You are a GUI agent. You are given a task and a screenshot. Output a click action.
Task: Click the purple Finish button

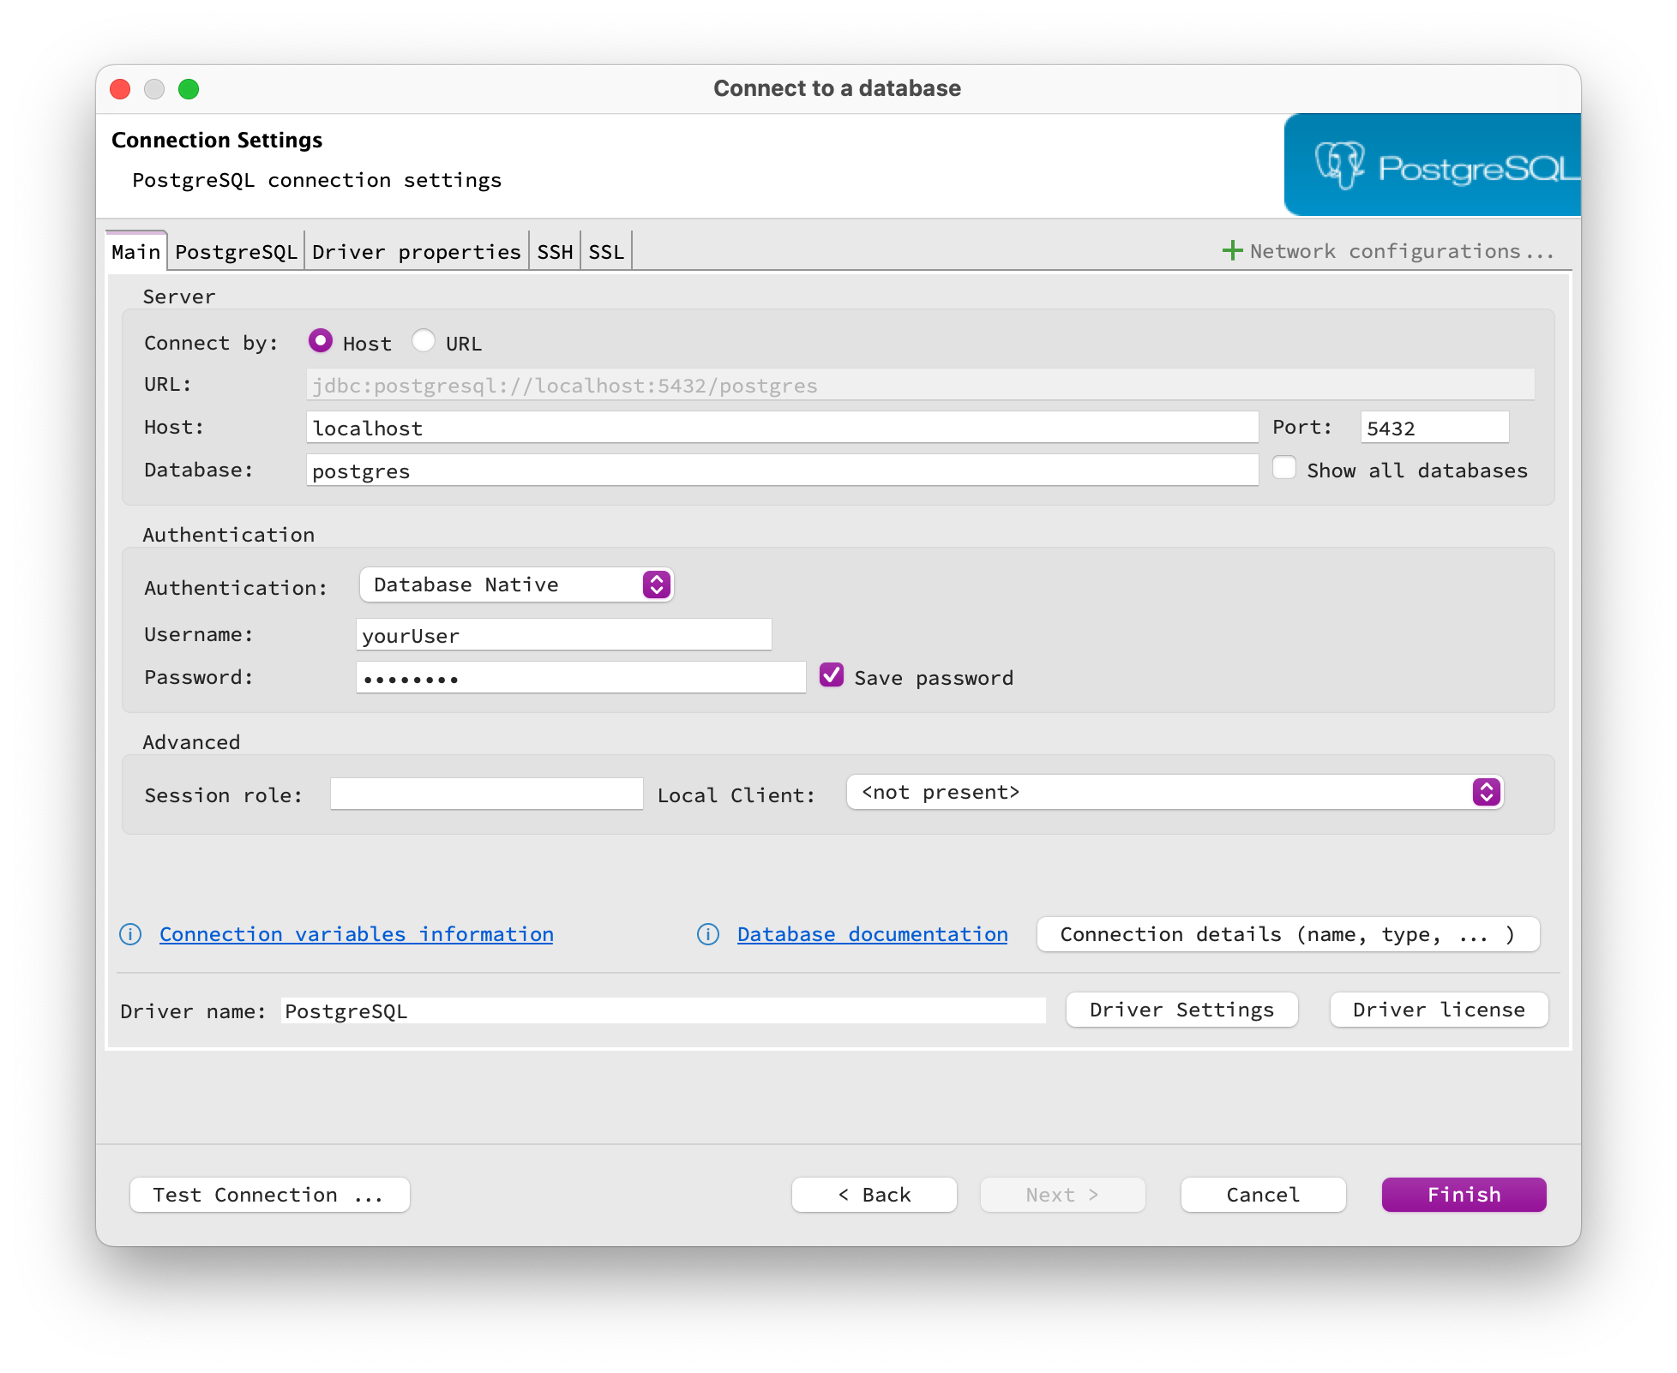coord(1464,1195)
